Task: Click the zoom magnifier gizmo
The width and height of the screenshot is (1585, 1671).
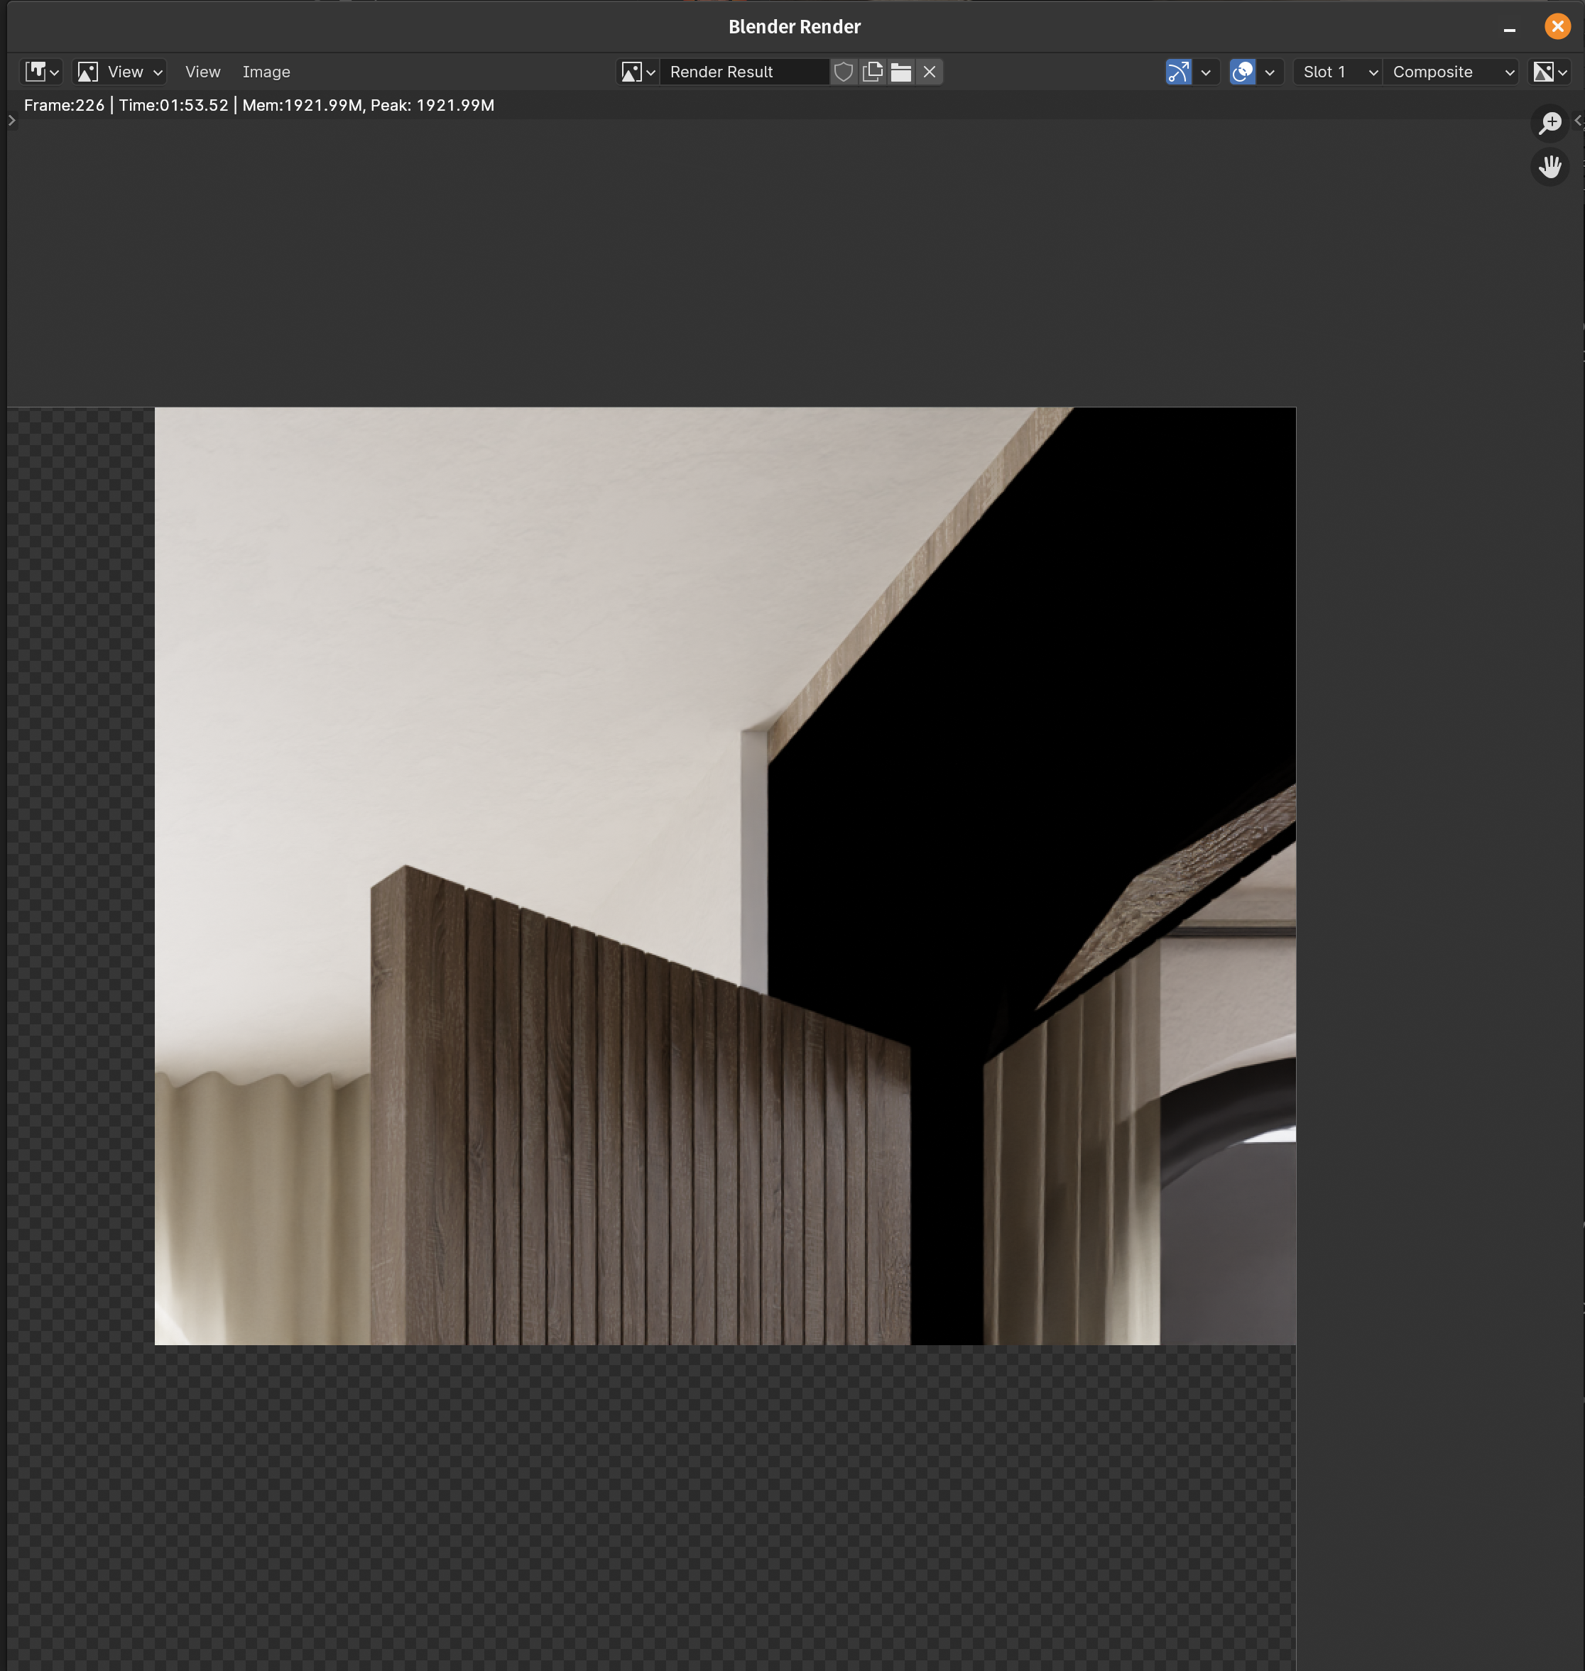Action: tap(1550, 124)
